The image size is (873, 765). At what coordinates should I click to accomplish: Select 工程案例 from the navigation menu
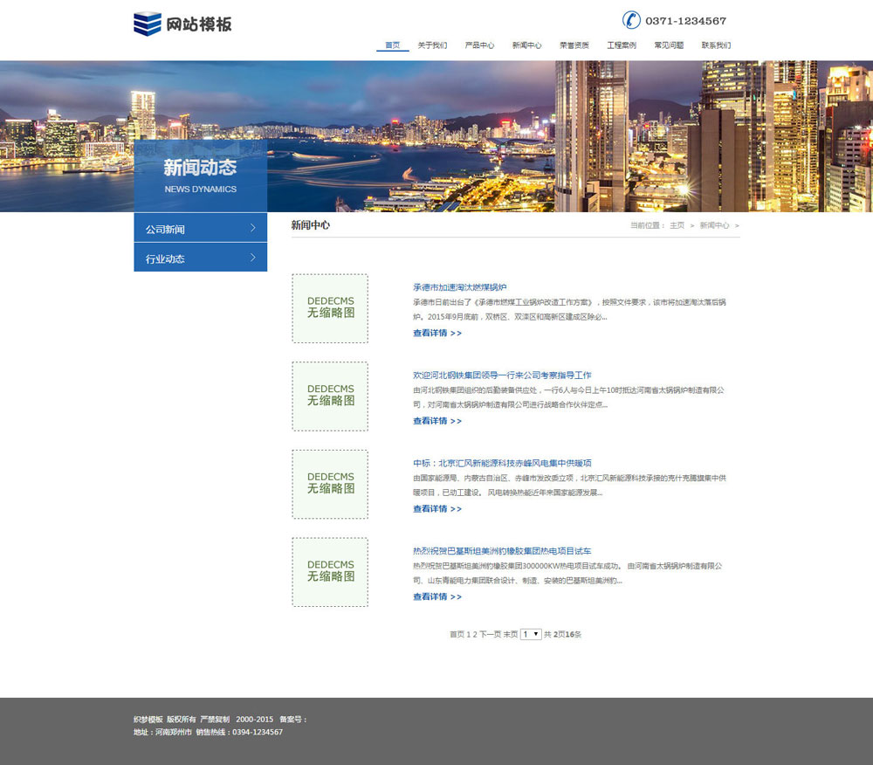point(622,45)
